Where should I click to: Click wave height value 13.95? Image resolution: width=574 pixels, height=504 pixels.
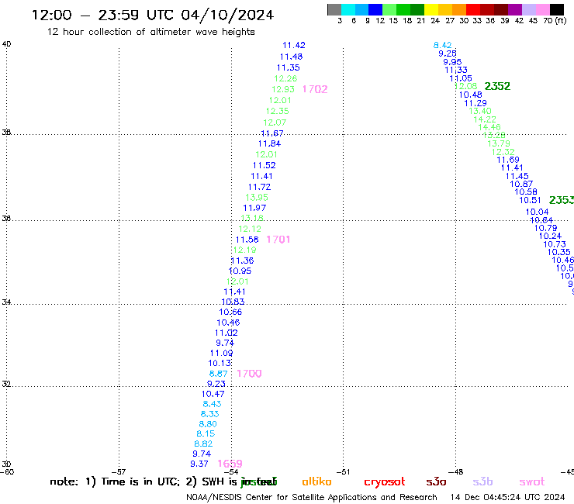pos(257,198)
